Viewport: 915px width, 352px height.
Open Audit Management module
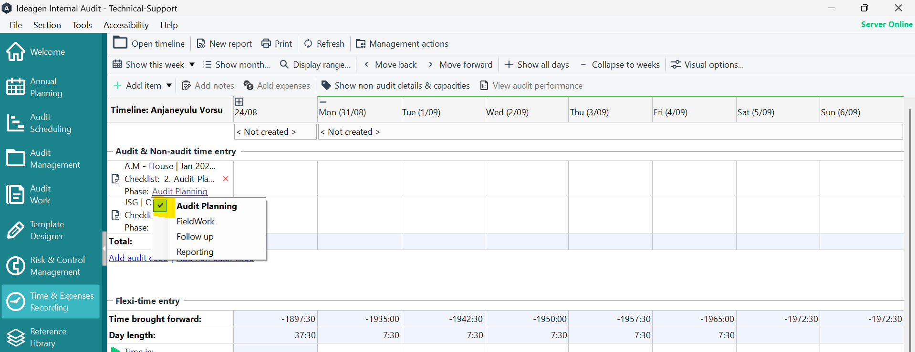[50, 159]
